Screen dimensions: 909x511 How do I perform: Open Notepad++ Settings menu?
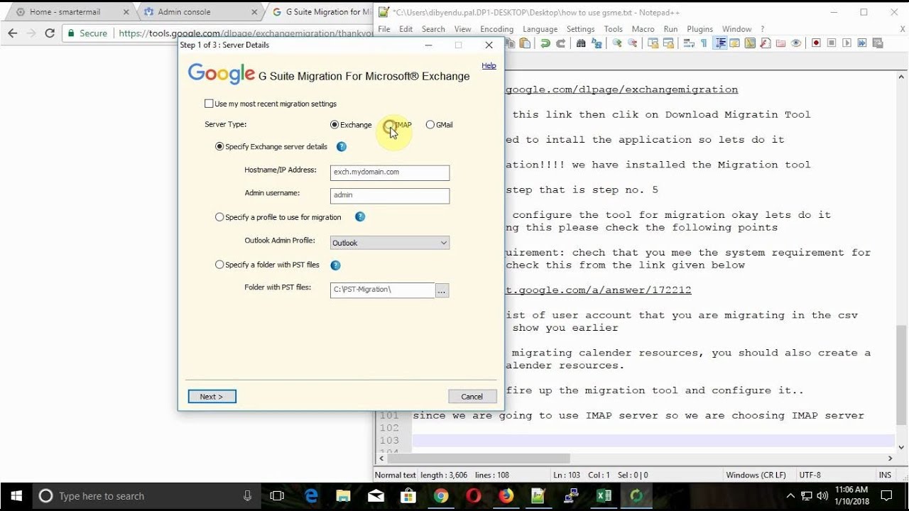click(x=580, y=29)
